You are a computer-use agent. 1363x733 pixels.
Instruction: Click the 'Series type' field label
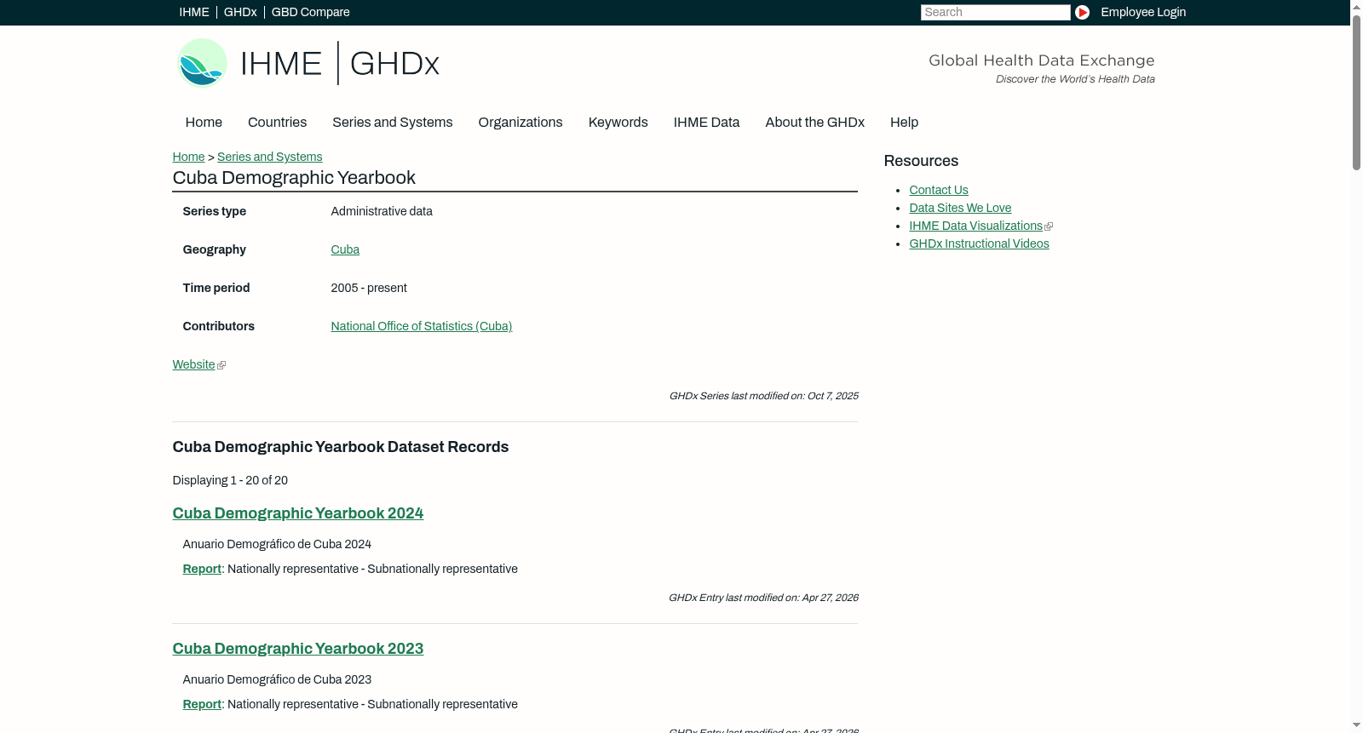pos(214,211)
